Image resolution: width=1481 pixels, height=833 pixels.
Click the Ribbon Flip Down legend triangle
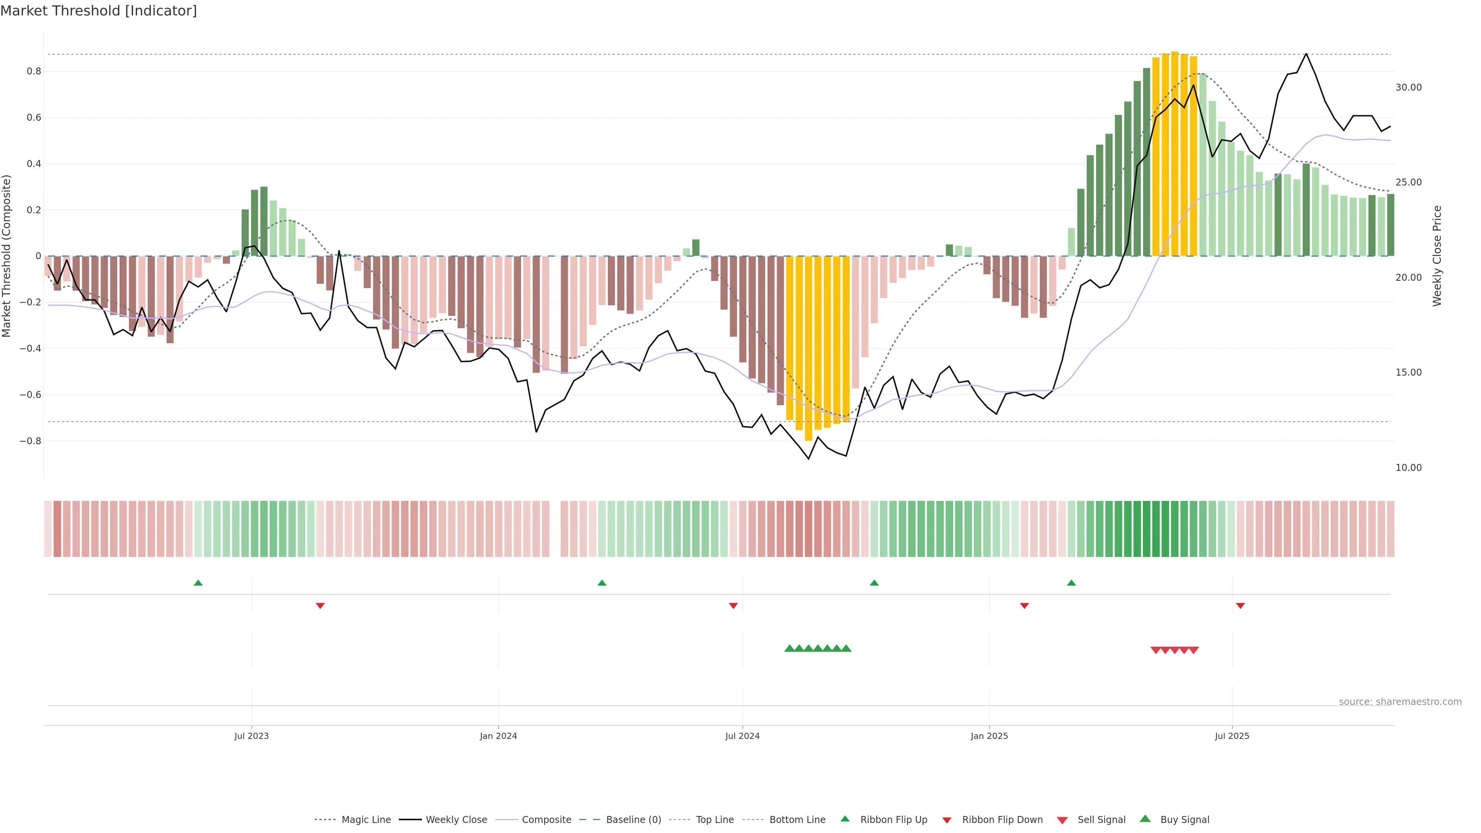(x=947, y=820)
